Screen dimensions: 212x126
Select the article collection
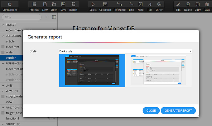click(10, 41)
